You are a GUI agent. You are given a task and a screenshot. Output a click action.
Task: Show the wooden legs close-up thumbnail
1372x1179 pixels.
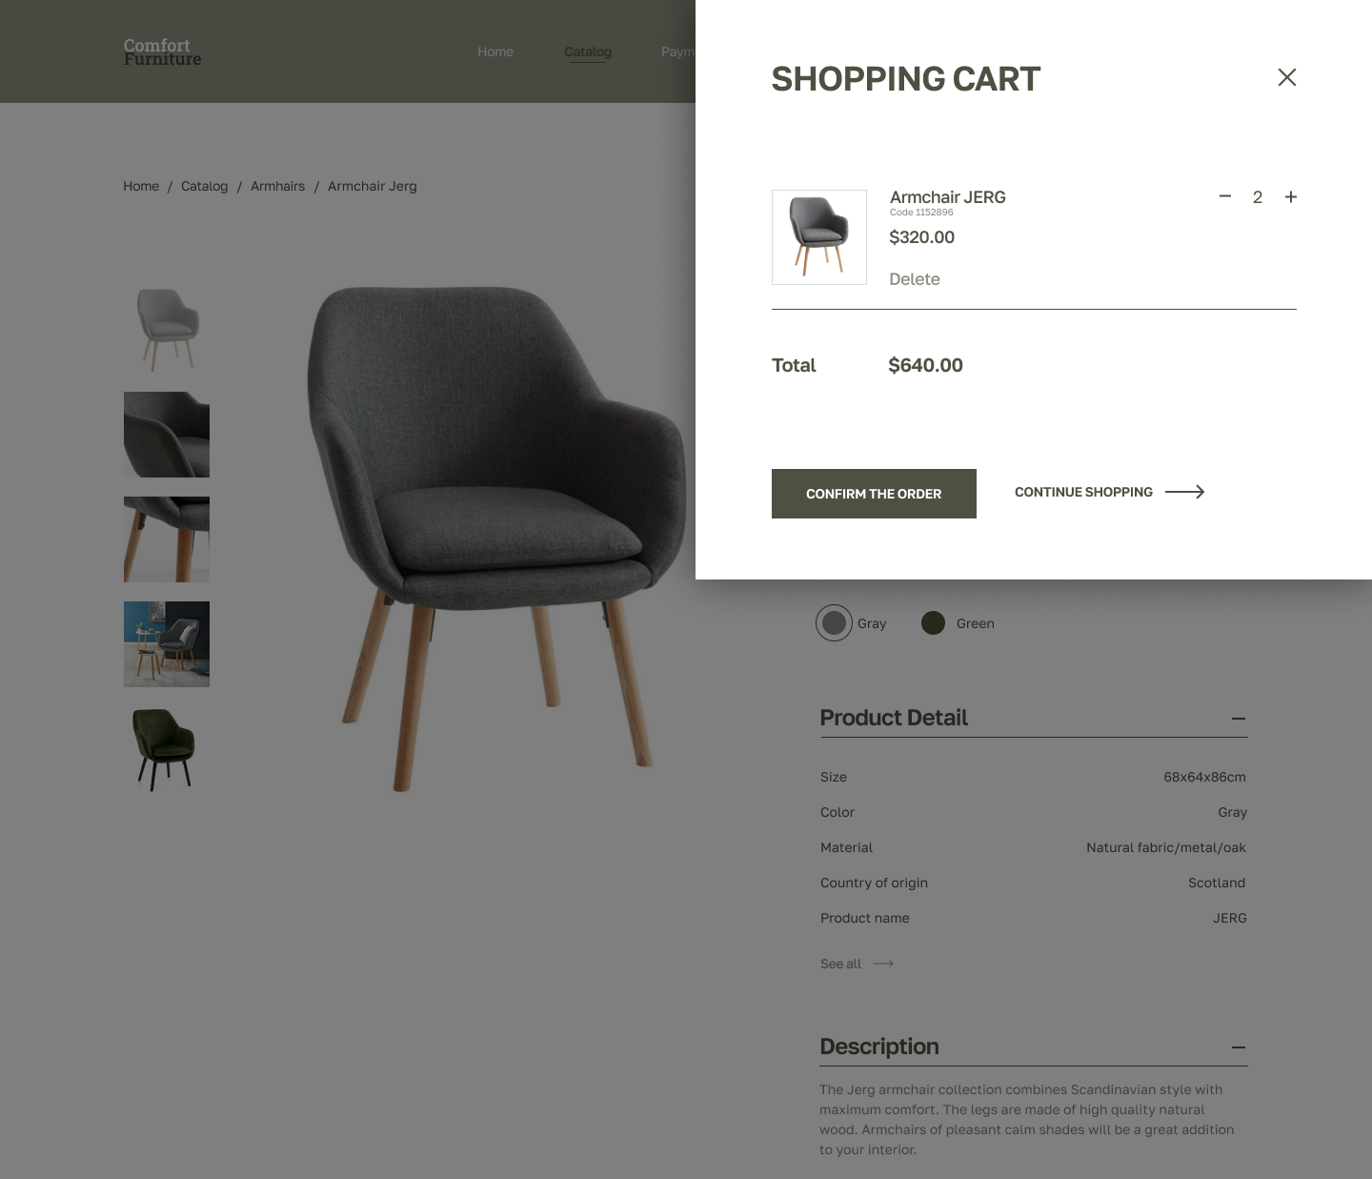click(x=167, y=539)
